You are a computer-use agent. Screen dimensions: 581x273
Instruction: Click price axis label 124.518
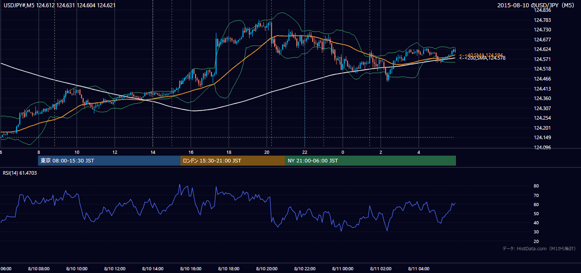tap(543, 69)
